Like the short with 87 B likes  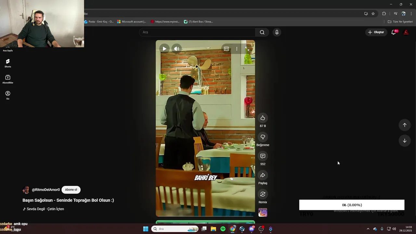click(x=263, y=118)
